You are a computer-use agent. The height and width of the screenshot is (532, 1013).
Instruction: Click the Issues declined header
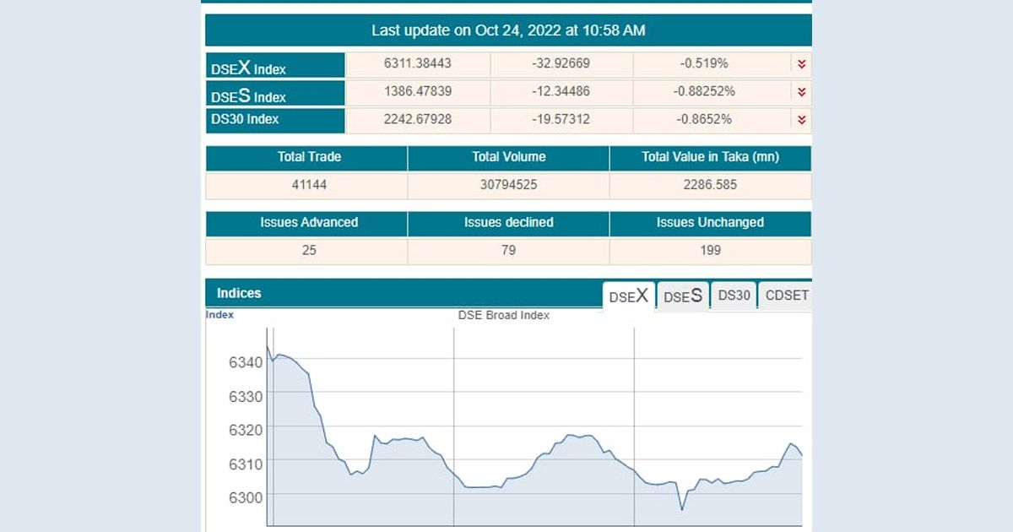coord(509,223)
